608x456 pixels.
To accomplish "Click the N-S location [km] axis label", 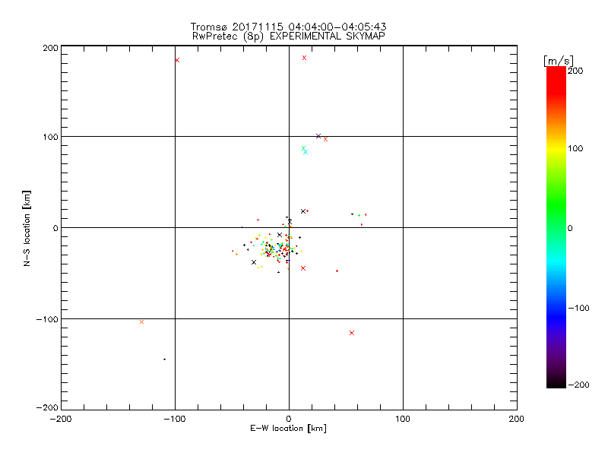I will pyautogui.click(x=27, y=227).
